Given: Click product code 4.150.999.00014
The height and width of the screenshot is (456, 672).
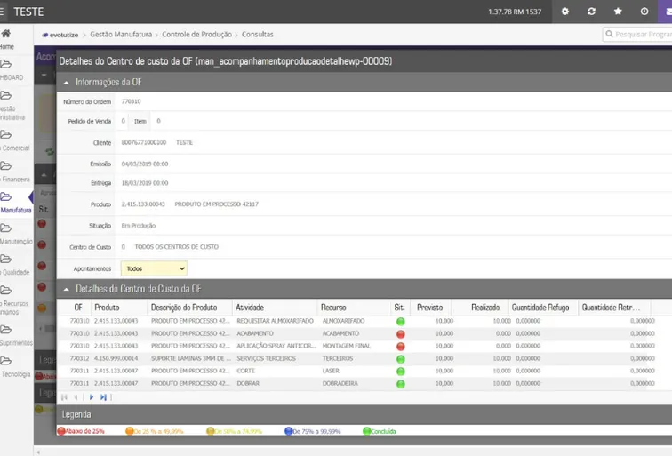Looking at the screenshot, I should click(x=116, y=358).
